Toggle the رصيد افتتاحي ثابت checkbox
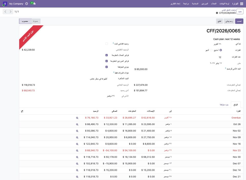The width and height of the screenshot is (246, 180). 106,44
